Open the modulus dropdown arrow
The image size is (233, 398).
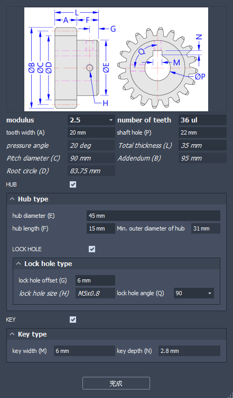click(111, 120)
